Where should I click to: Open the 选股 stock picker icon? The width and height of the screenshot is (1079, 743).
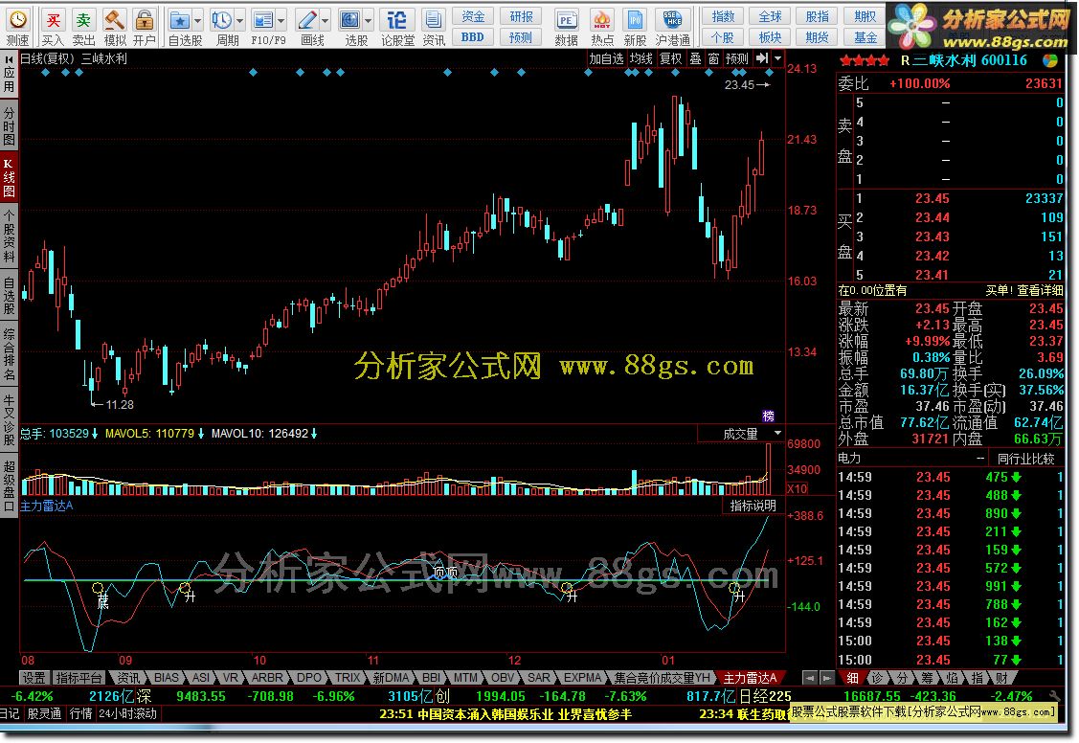tap(350, 20)
